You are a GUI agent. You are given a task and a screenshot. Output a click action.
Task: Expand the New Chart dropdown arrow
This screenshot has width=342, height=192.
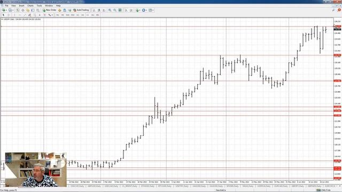[6, 10]
